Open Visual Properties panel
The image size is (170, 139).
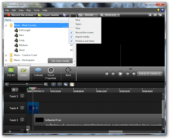[51, 73]
